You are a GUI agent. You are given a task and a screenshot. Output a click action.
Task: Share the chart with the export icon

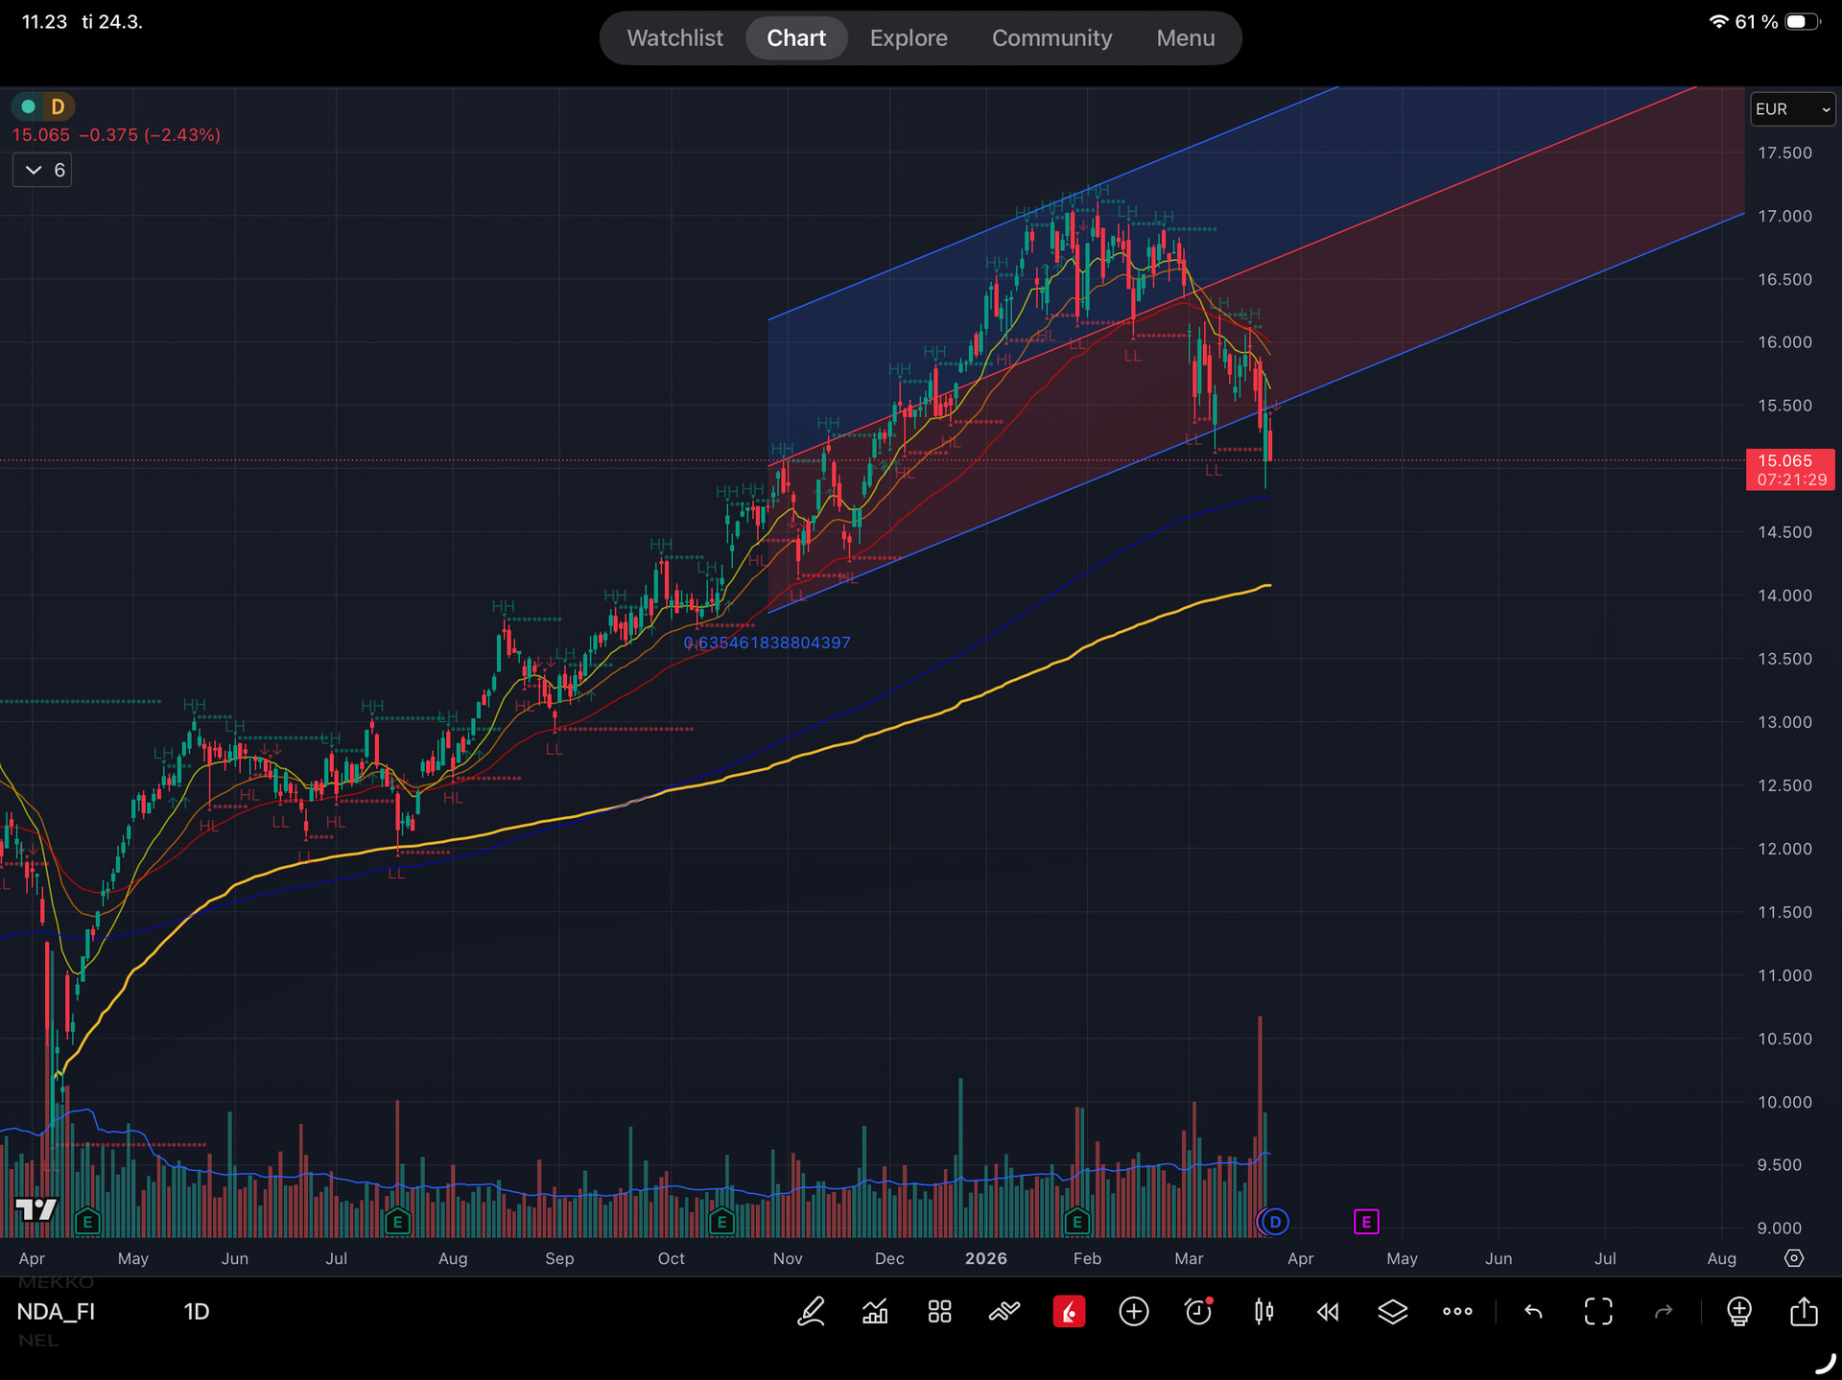pyautogui.click(x=1804, y=1311)
